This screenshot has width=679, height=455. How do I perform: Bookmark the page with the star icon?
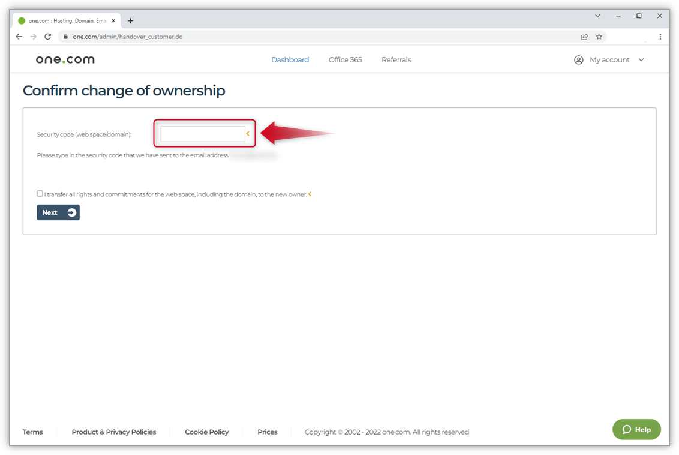tap(599, 37)
